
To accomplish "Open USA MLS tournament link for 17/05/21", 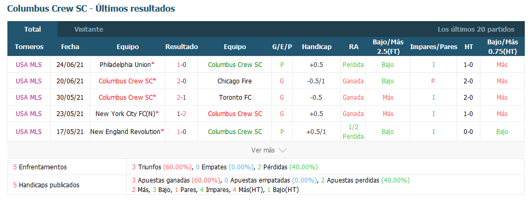I will point(29,132).
